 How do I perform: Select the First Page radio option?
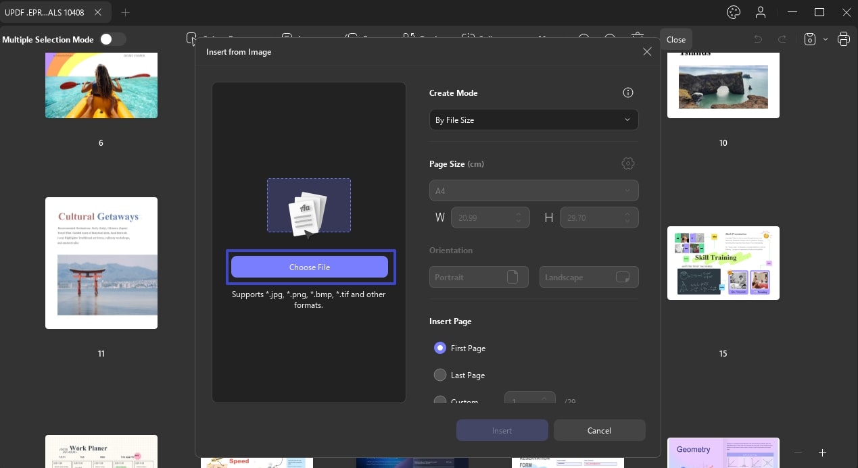[440, 348]
